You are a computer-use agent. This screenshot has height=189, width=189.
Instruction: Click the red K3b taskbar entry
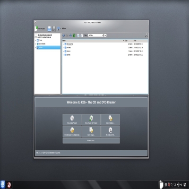9,185
